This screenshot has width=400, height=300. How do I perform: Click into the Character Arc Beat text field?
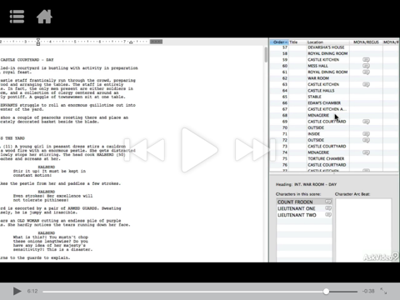(363, 230)
